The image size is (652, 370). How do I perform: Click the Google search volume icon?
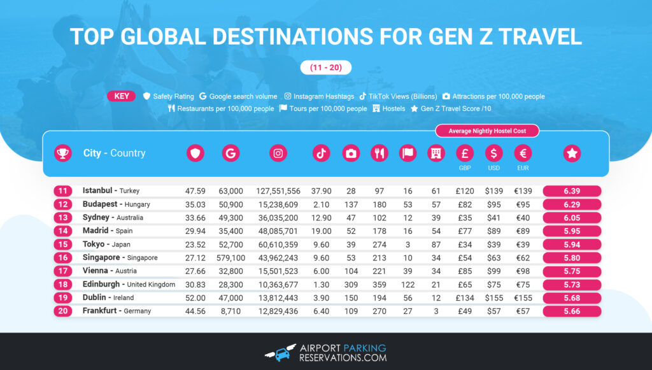tap(230, 153)
